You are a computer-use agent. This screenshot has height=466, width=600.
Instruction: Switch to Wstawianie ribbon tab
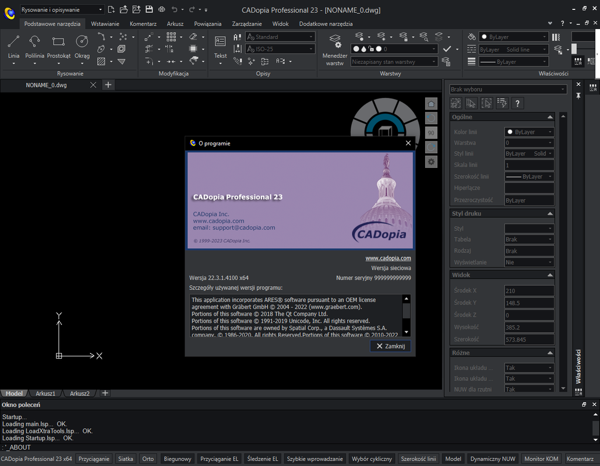click(x=105, y=24)
